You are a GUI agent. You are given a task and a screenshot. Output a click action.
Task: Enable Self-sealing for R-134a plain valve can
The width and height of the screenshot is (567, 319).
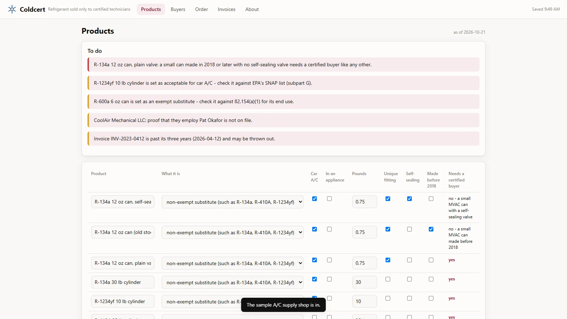[409, 260]
